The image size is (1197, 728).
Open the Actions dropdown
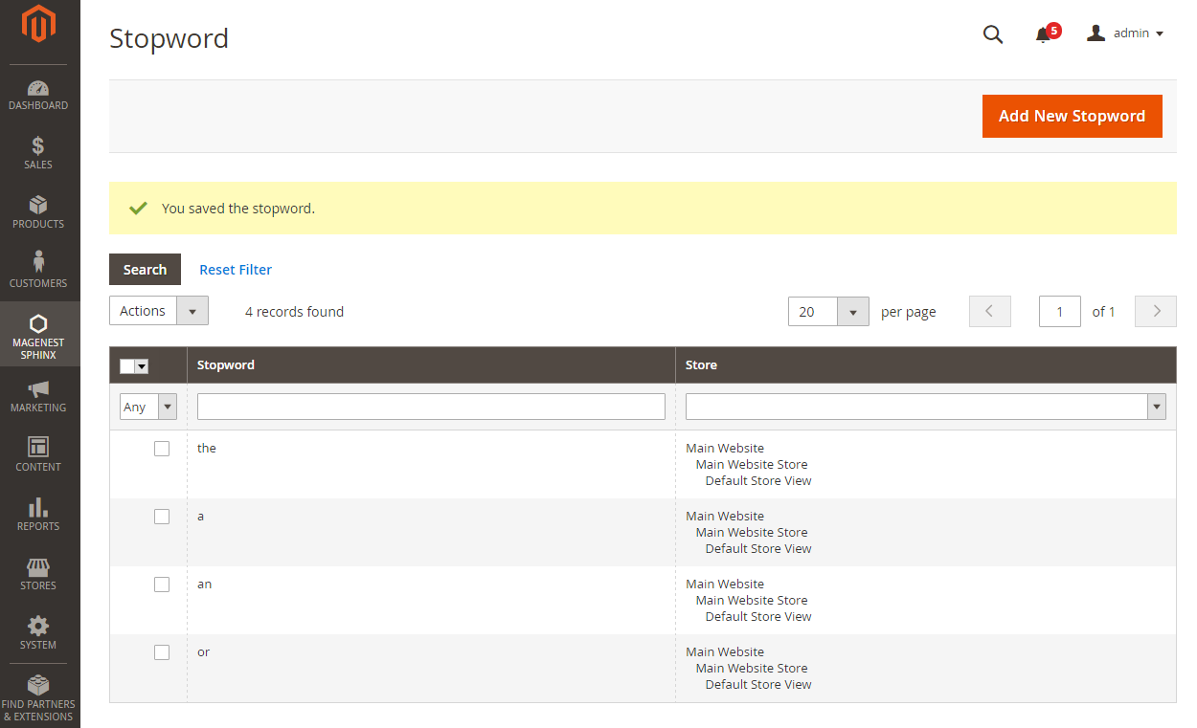coord(158,310)
